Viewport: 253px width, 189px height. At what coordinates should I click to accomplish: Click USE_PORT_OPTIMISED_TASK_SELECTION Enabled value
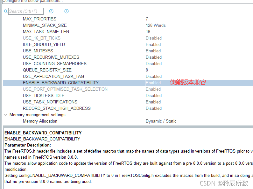pos(153,89)
